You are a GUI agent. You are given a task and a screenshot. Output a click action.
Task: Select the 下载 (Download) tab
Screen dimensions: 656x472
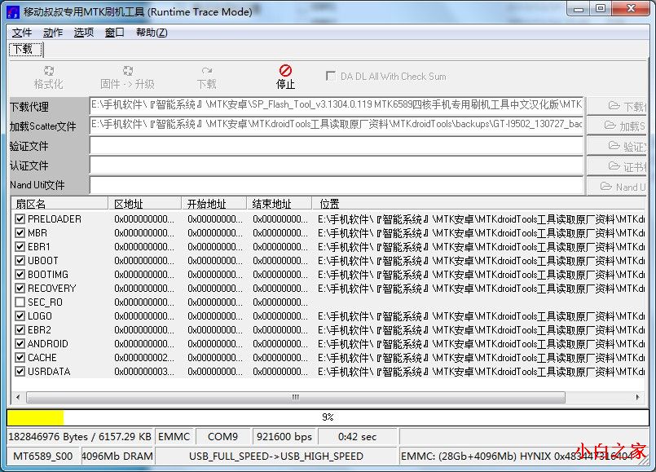click(x=25, y=50)
